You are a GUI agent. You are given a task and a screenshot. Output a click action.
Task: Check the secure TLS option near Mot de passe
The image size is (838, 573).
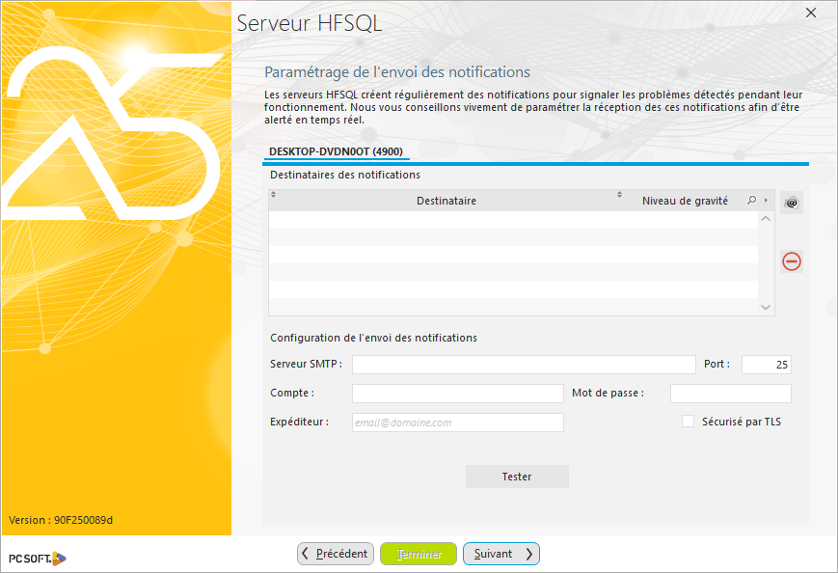[x=689, y=421]
